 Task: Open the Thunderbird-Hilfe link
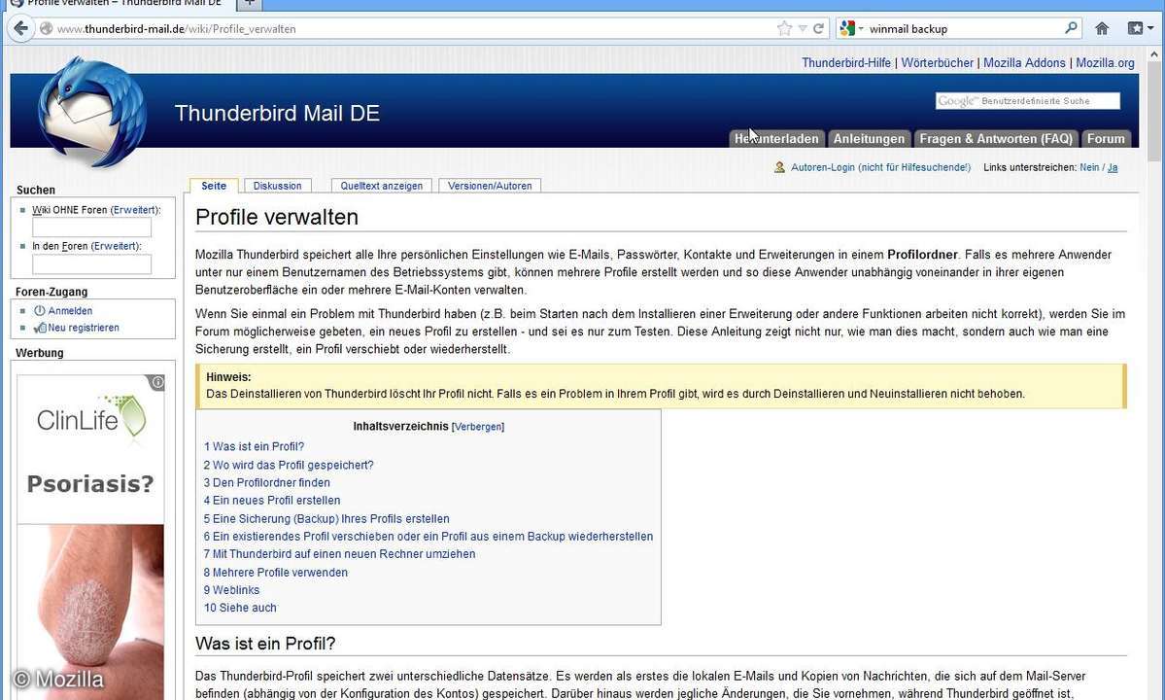pyautogui.click(x=846, y=63)
